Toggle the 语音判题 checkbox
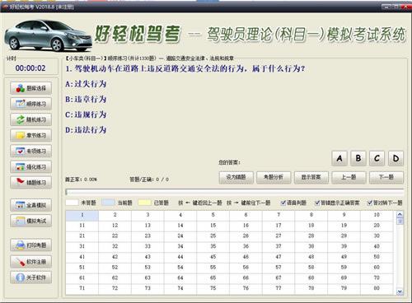Screen dimensions: 412x303 283,203
